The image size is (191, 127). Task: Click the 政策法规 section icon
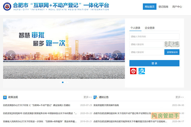pos(5,97)
